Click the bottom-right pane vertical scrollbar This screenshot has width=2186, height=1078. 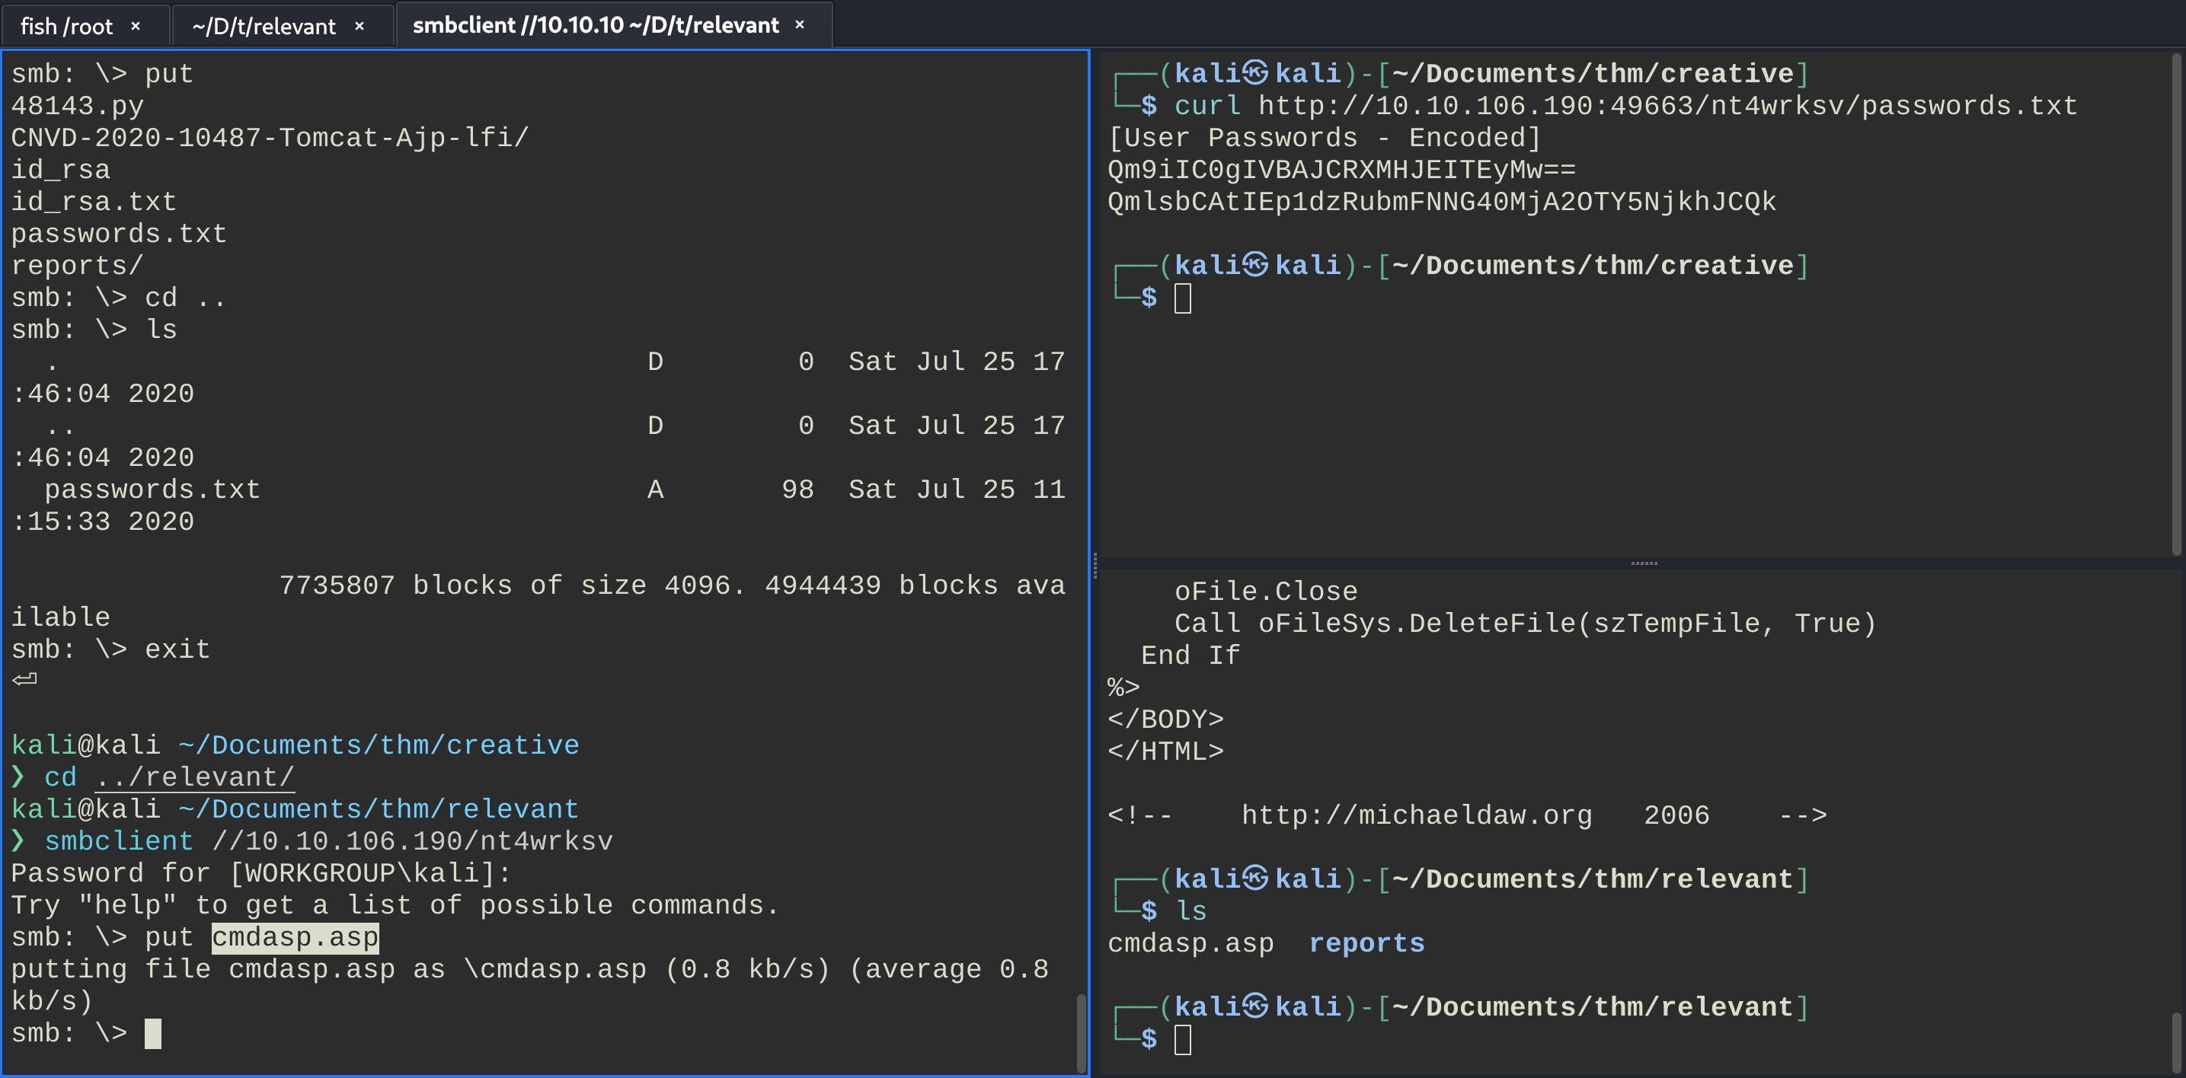tap(2177, 1041)
